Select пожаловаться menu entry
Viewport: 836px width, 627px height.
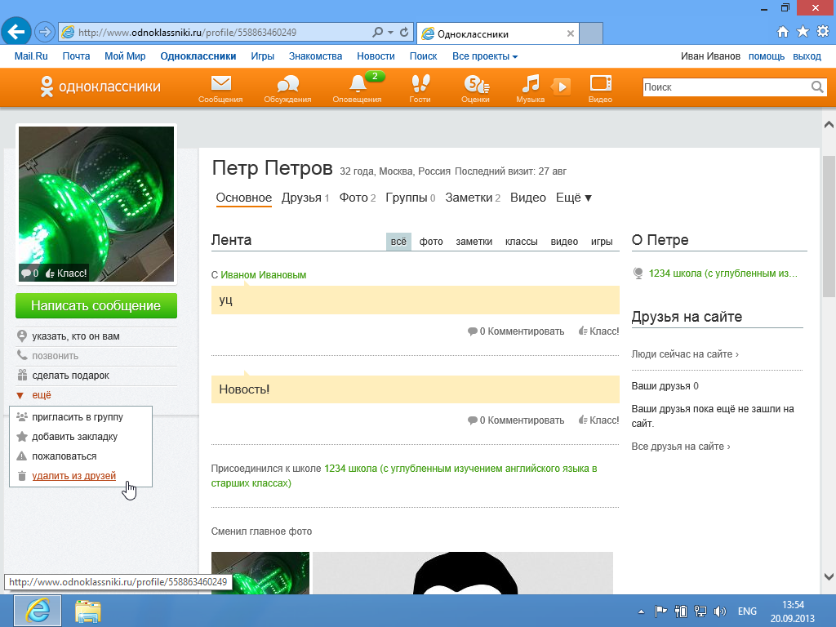(x=64, y=456)
